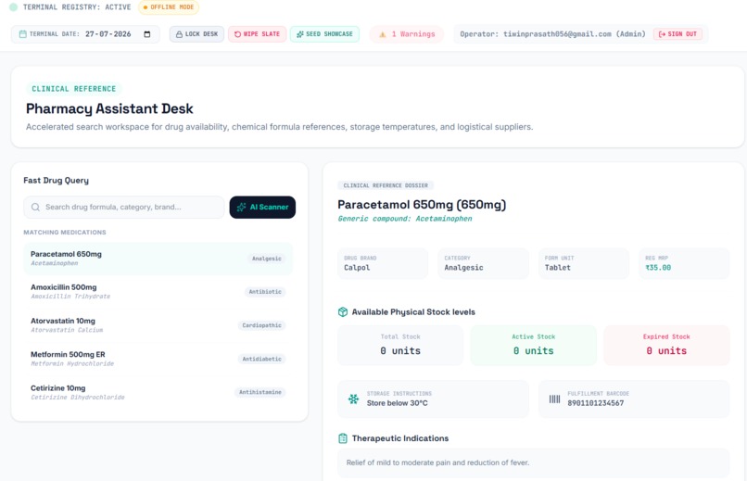Click inside the drug search field
747x481 pixels.
tap(124, 208)
